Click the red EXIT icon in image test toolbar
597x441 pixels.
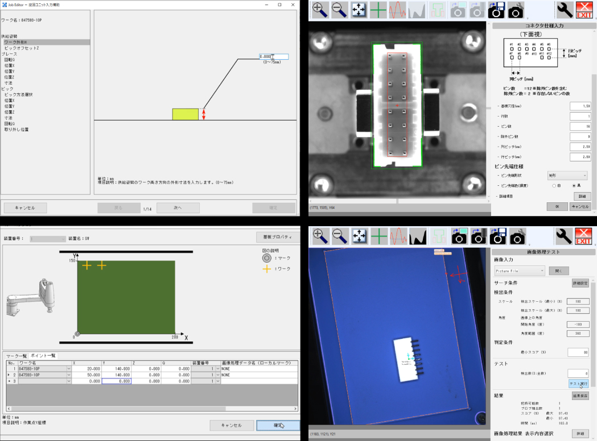(584, 236)
